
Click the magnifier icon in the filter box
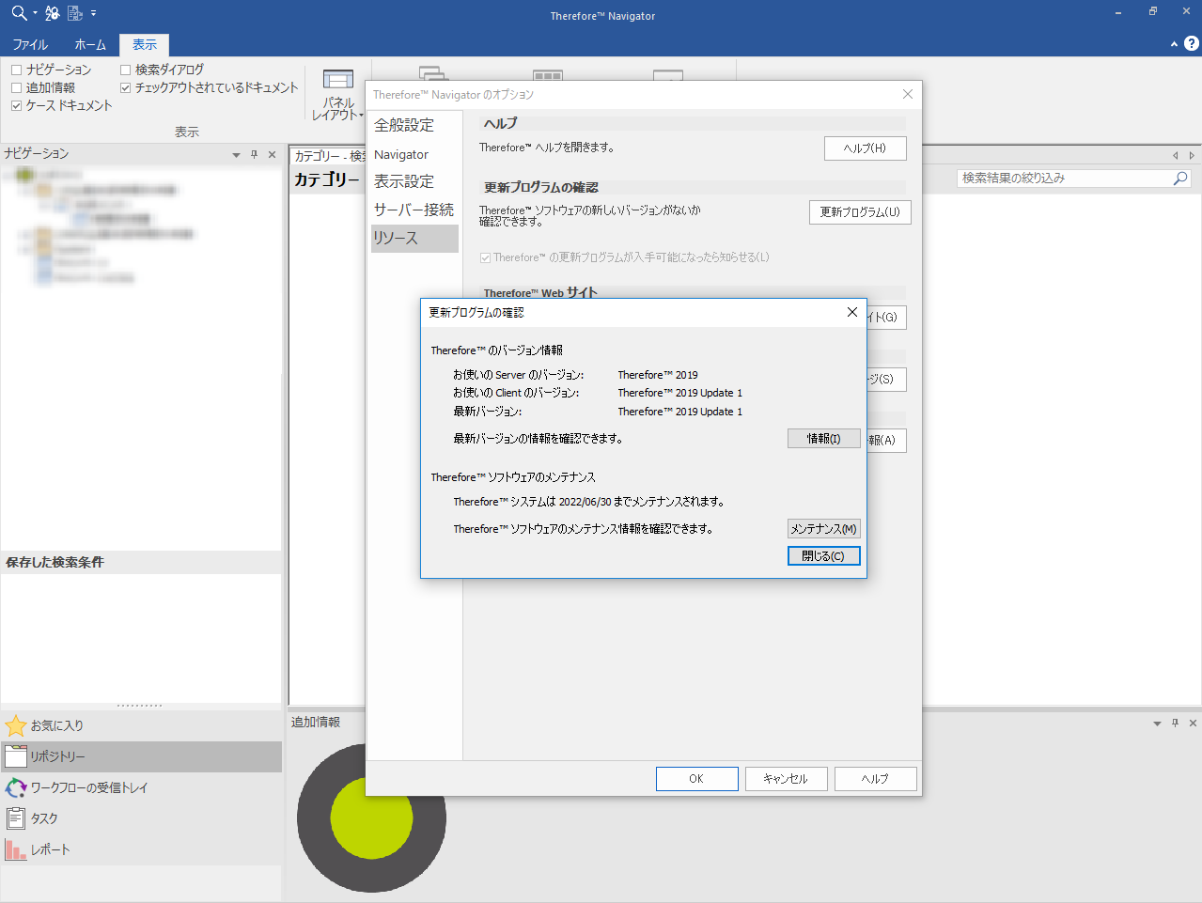point(1181,178)
